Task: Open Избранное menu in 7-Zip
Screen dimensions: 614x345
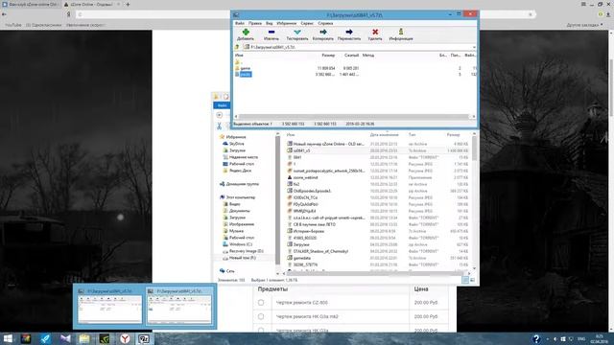Action: [287, 23]
